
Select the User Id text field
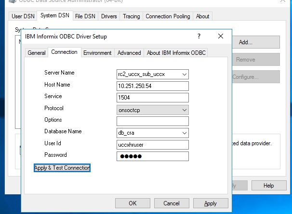(152, 145)
